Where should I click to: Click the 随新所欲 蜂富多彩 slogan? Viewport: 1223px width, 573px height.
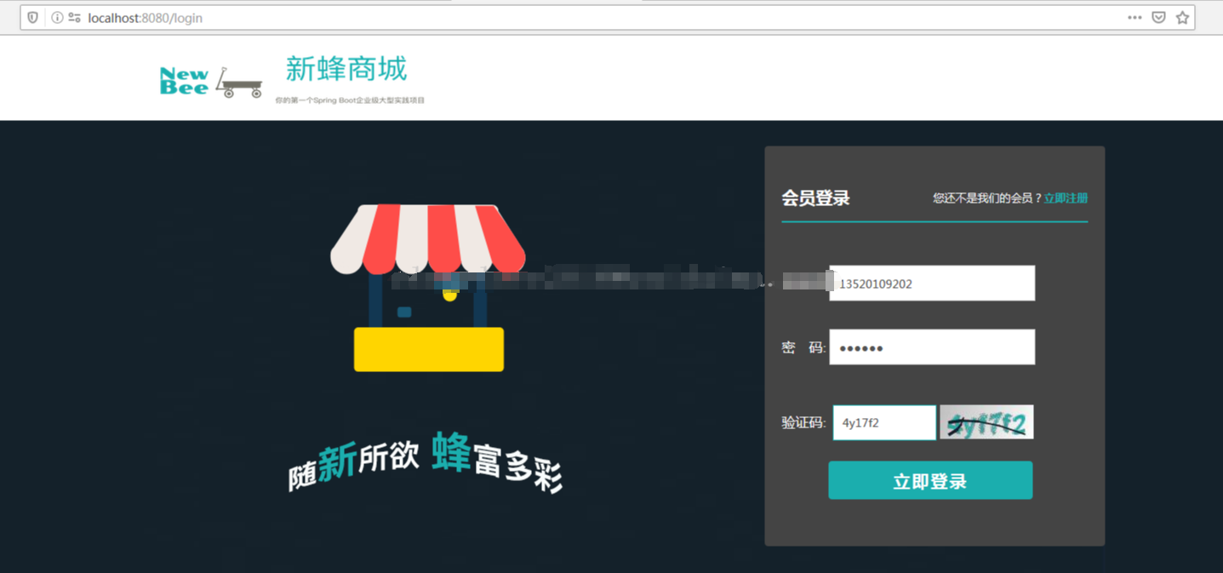coord(426,464)
